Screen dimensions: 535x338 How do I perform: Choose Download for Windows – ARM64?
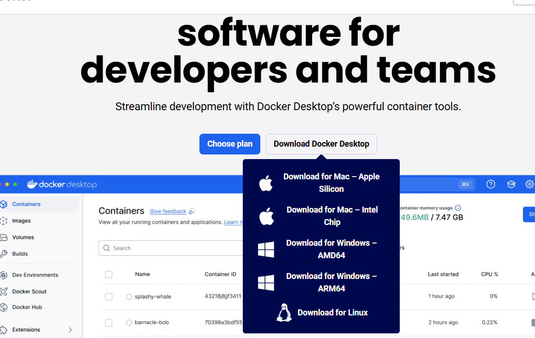point(331,282)
